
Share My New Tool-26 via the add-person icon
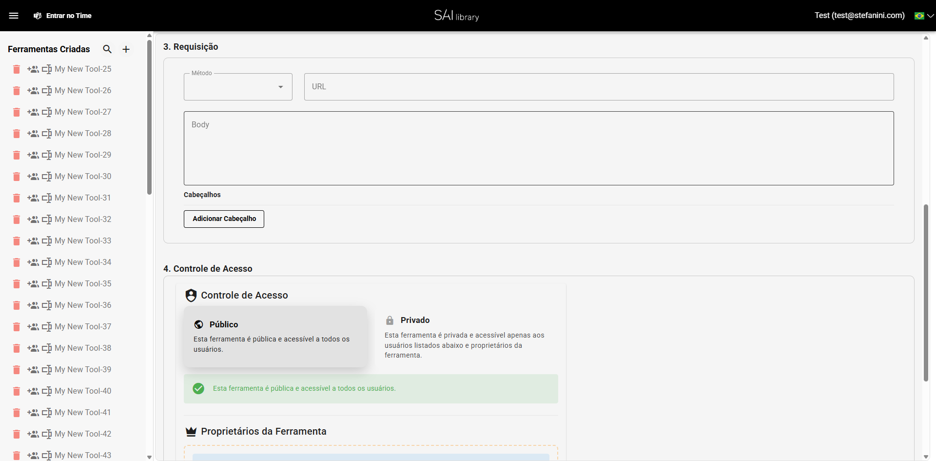point(33,91)
